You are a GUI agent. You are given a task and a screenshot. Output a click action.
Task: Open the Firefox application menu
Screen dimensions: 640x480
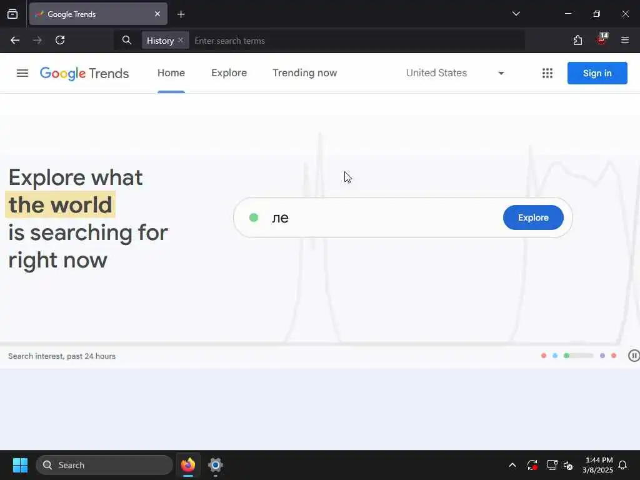point(625,40)
